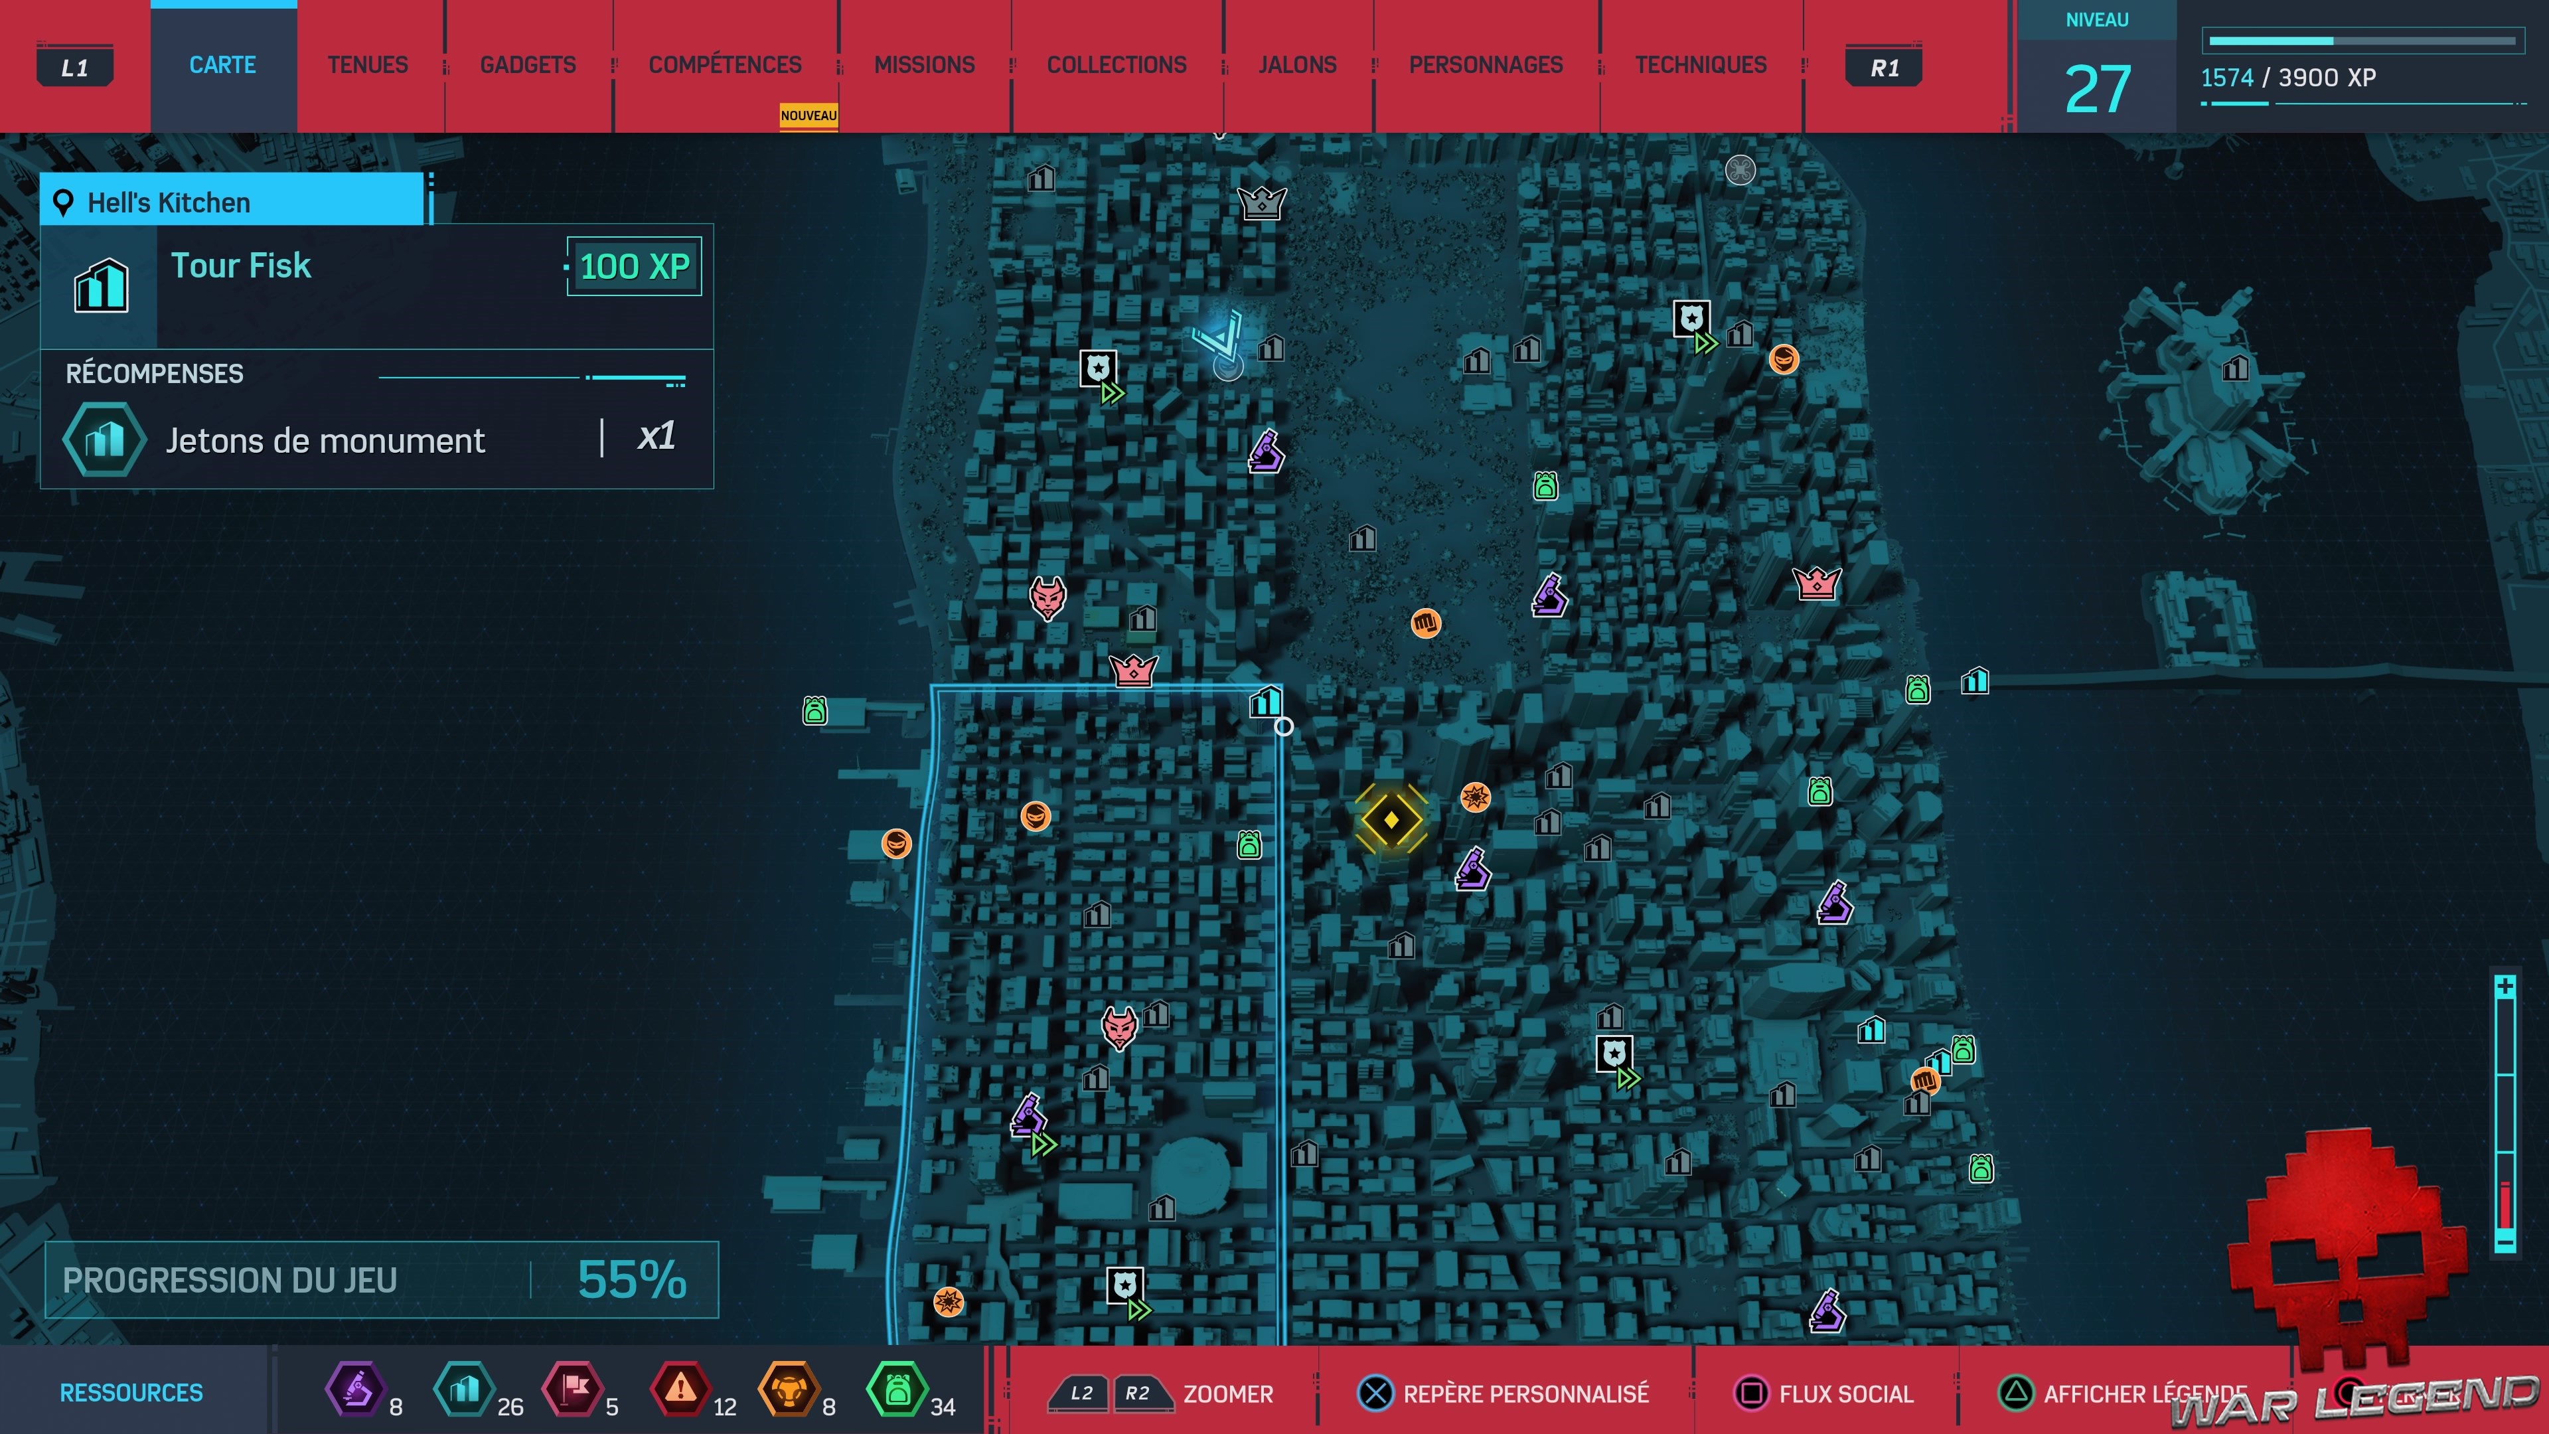Open the Tenues tab
This screenshot has height=1434, width=2549.
(367, 65)
